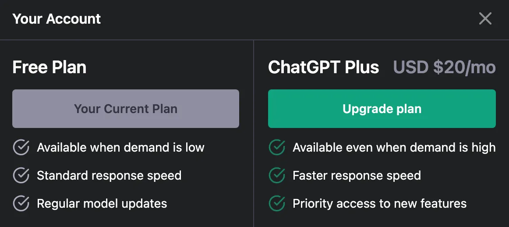This screenshot has height=227, width=509.
Task: Click checkmark icon next to Standard response speed
Action: (x=21, y=176)
